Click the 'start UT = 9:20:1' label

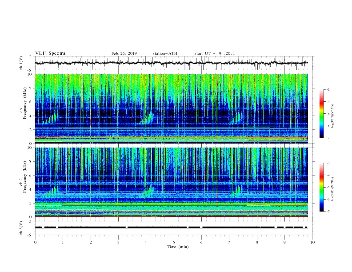click(x=215, y=53)
